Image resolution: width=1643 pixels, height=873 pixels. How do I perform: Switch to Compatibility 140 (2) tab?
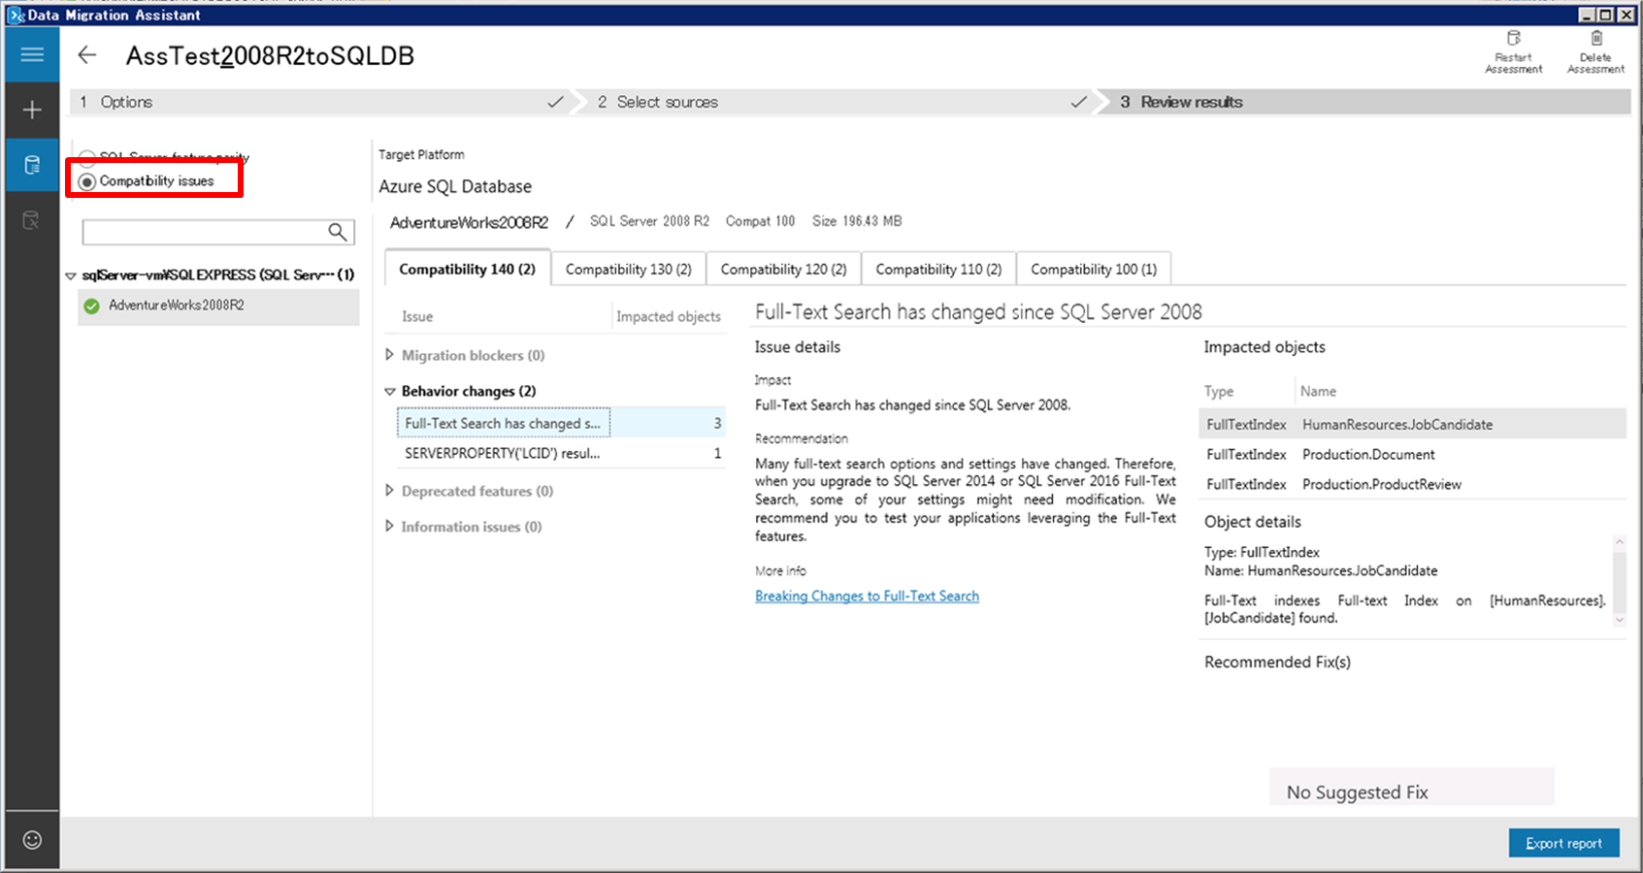coord(468,269)
